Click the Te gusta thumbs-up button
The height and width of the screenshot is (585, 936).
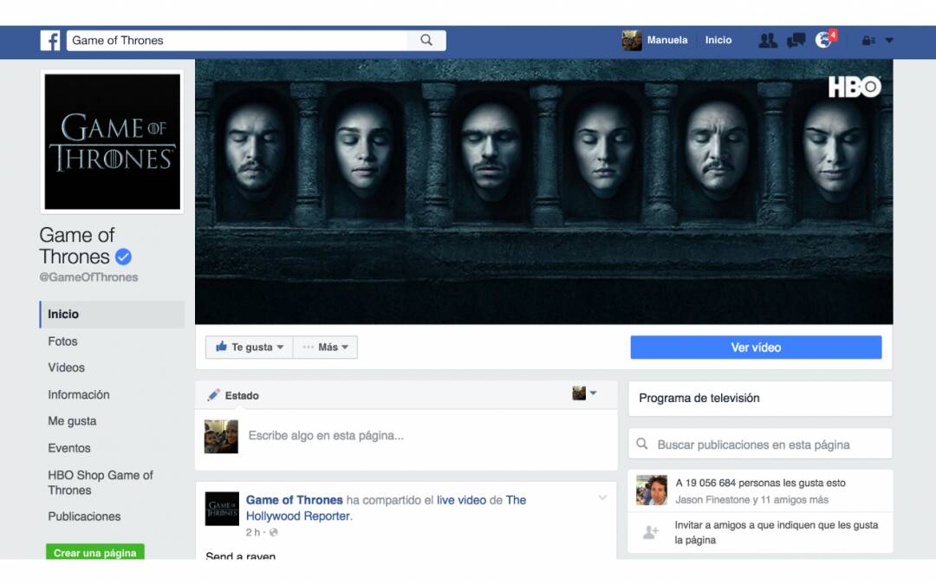(249, 347)
